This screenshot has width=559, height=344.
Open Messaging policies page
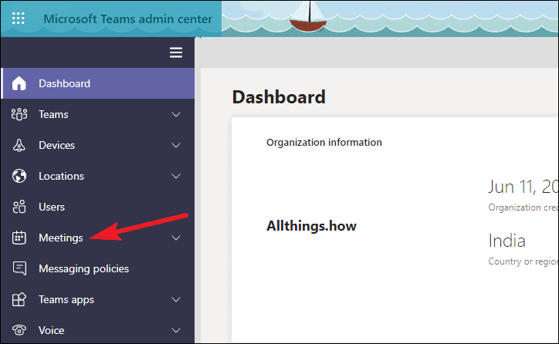(x=98, y=268)
